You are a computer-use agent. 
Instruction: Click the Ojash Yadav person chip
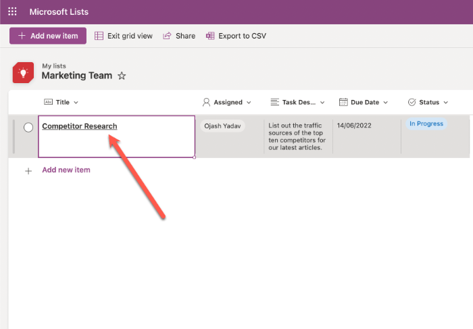click(x=222, y=126)
